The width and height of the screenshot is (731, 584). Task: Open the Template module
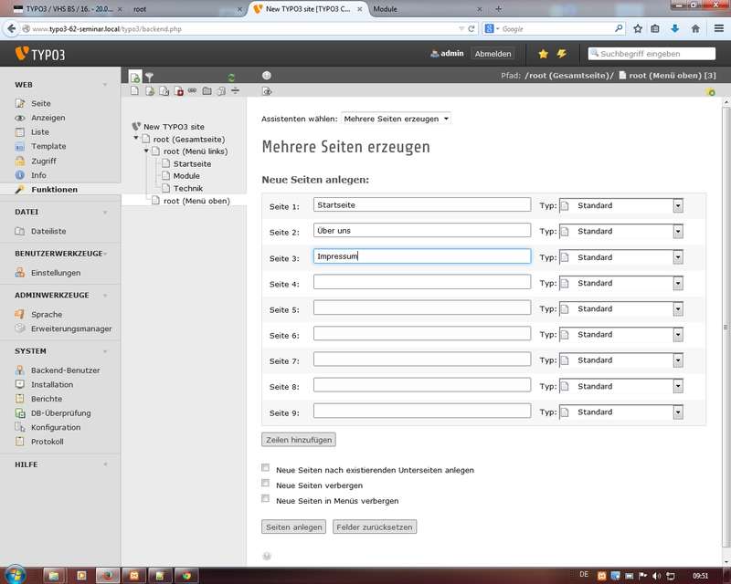point(48,146)
